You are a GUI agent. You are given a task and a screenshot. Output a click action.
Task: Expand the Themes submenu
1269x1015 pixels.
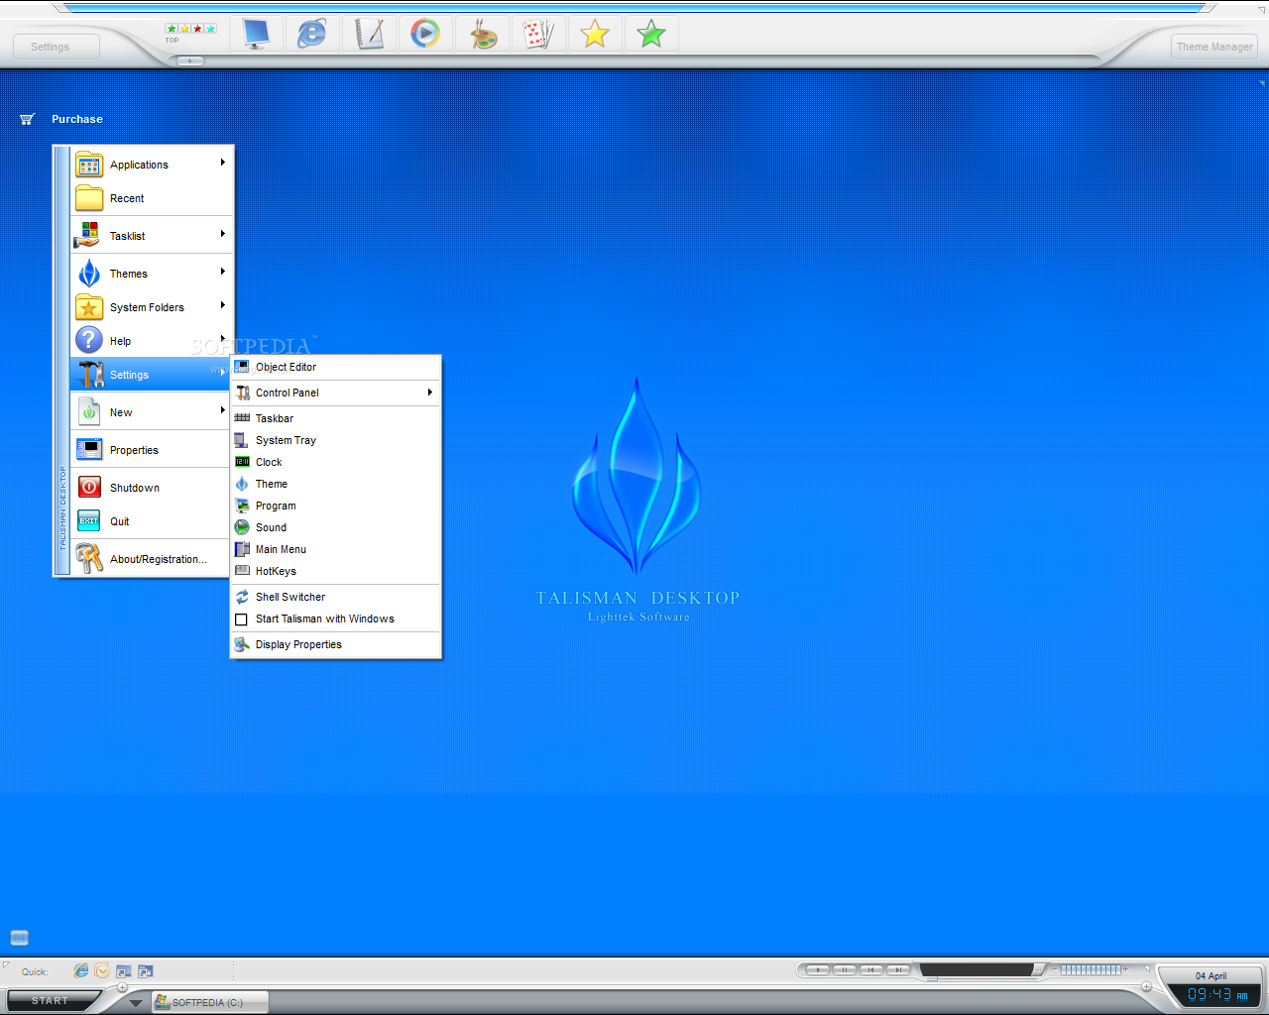pos(152,274)
